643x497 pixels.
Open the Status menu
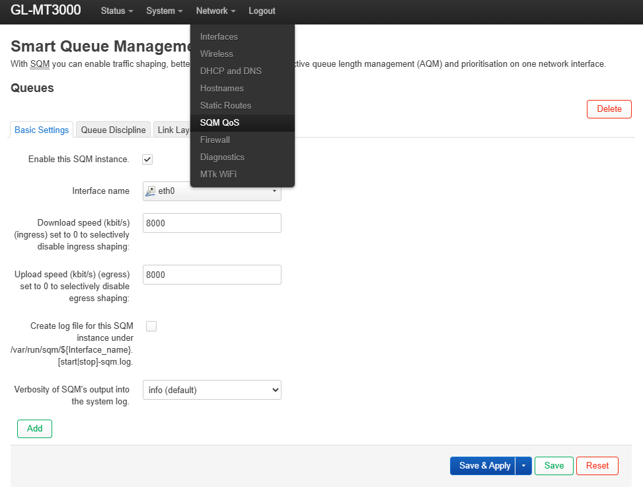click(116, 11)
